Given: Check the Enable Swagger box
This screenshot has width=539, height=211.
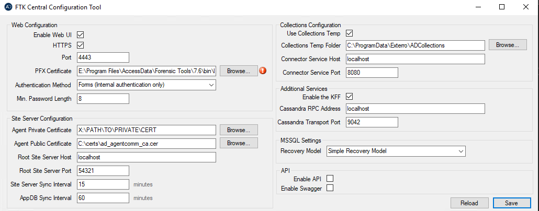Looking at the screenshot, I should point(330,188).
